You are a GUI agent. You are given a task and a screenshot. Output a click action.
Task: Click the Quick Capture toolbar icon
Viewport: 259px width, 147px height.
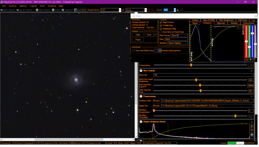click(18, 10)
